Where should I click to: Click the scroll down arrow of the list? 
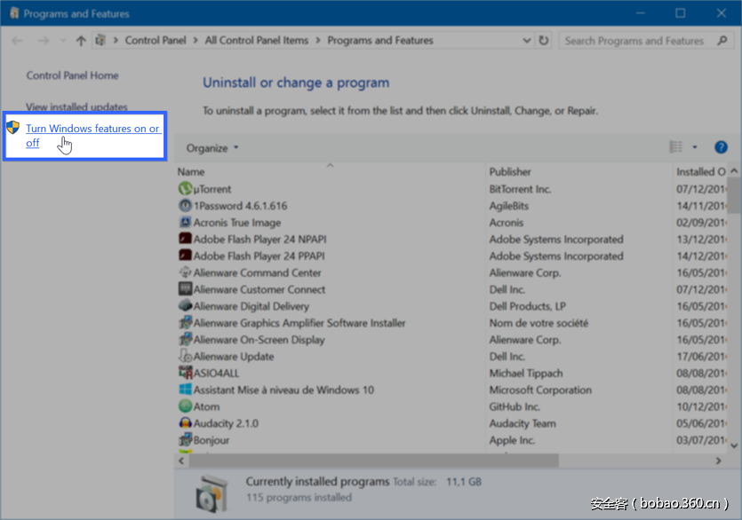click(734, 445)
